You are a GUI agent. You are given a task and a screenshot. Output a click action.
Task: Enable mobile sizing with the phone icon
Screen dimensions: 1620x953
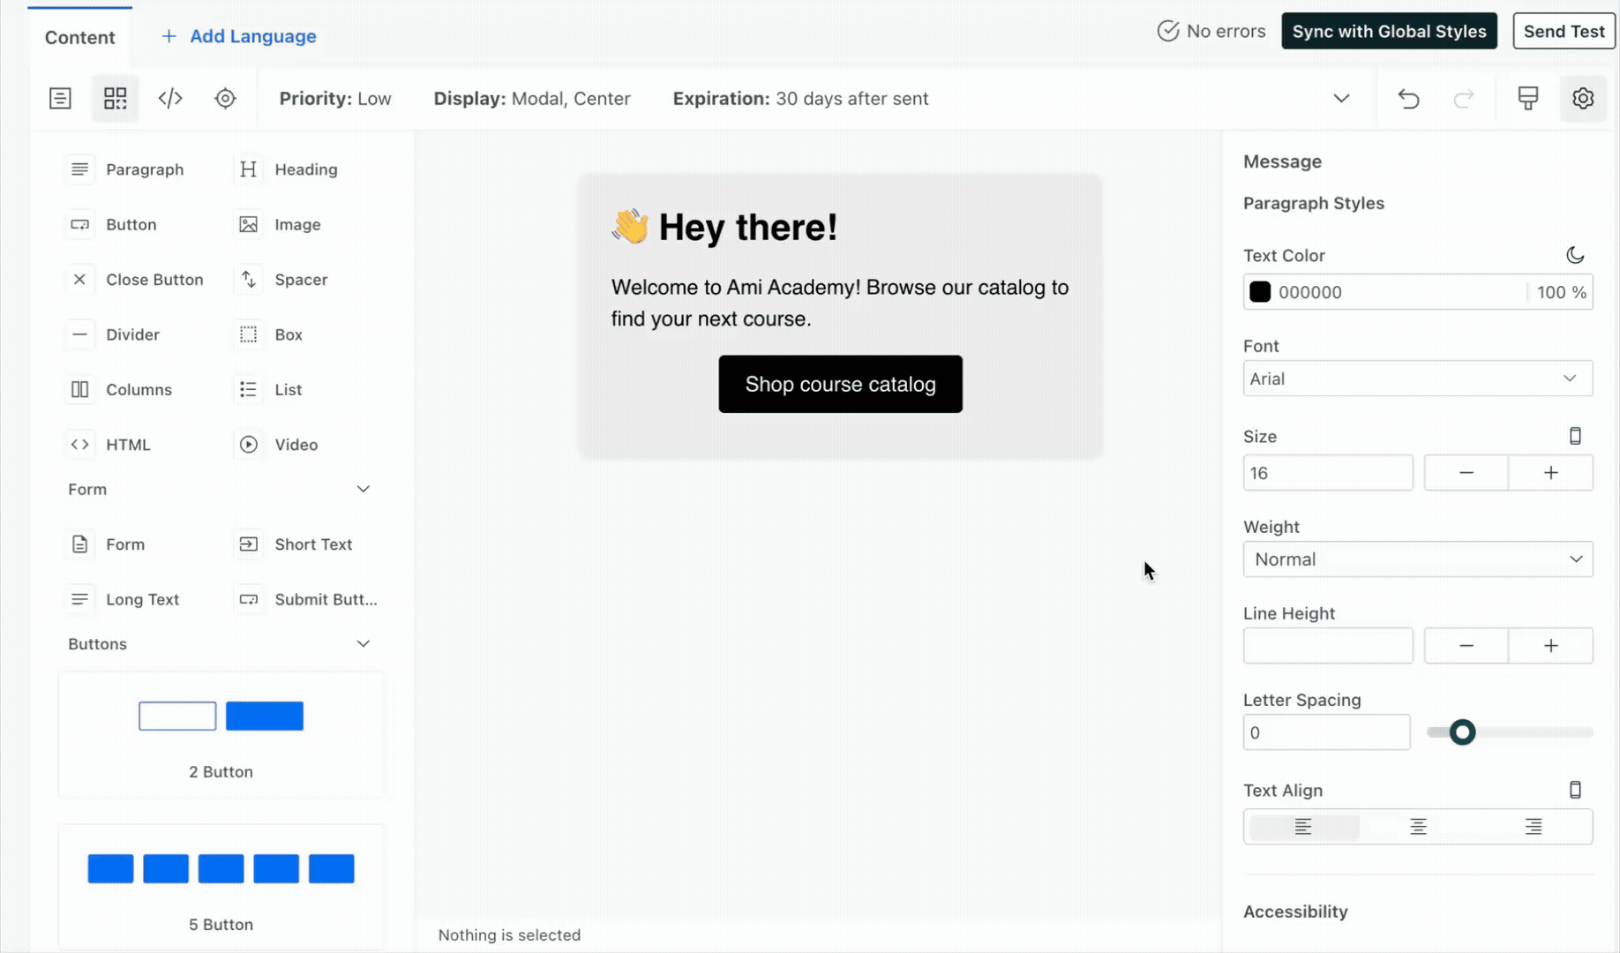1576,435
